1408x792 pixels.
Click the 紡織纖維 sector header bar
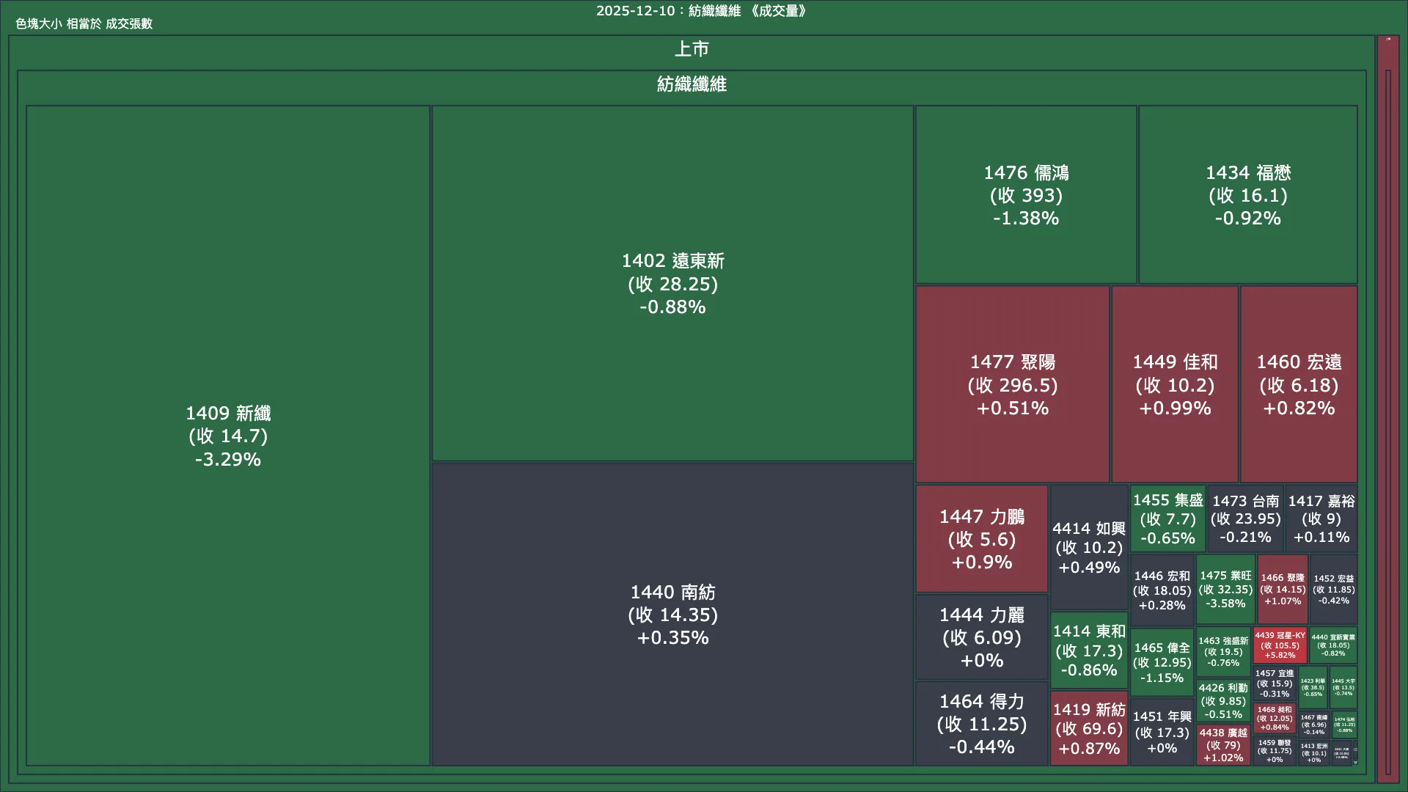point(691,84)
